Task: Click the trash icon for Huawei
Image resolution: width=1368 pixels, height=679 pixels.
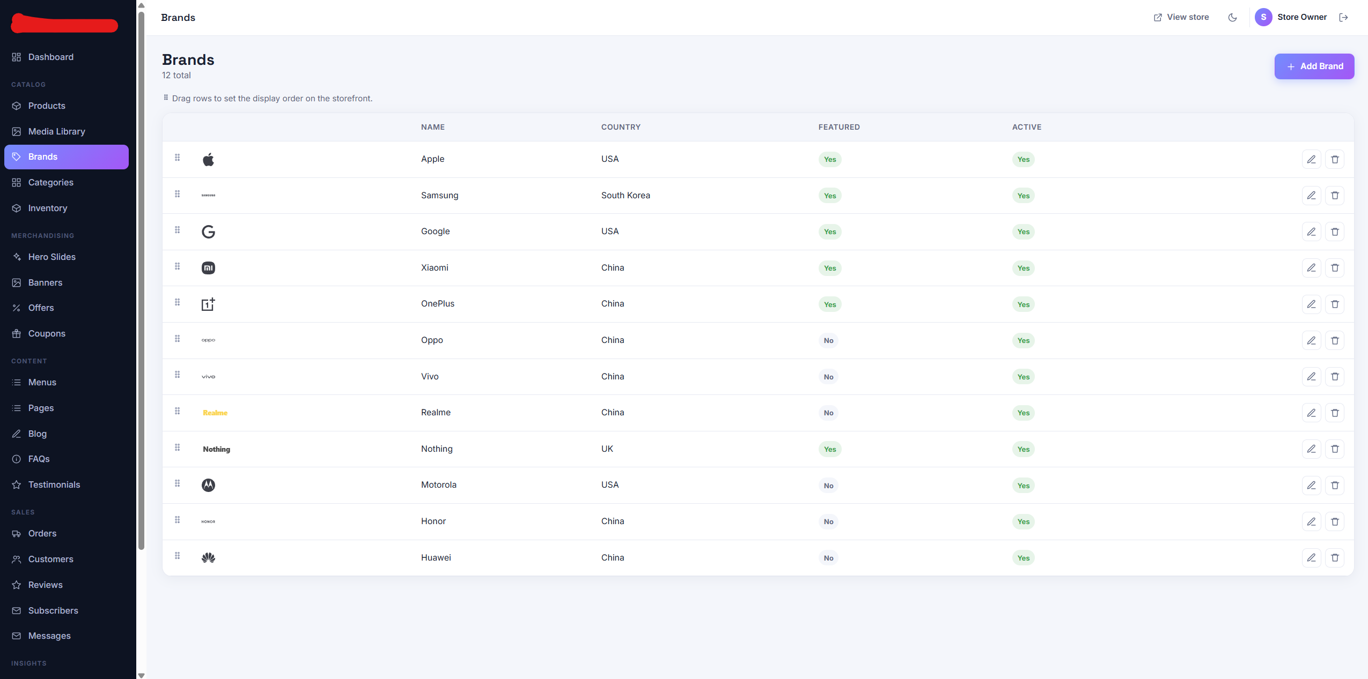Action: 1335,558
